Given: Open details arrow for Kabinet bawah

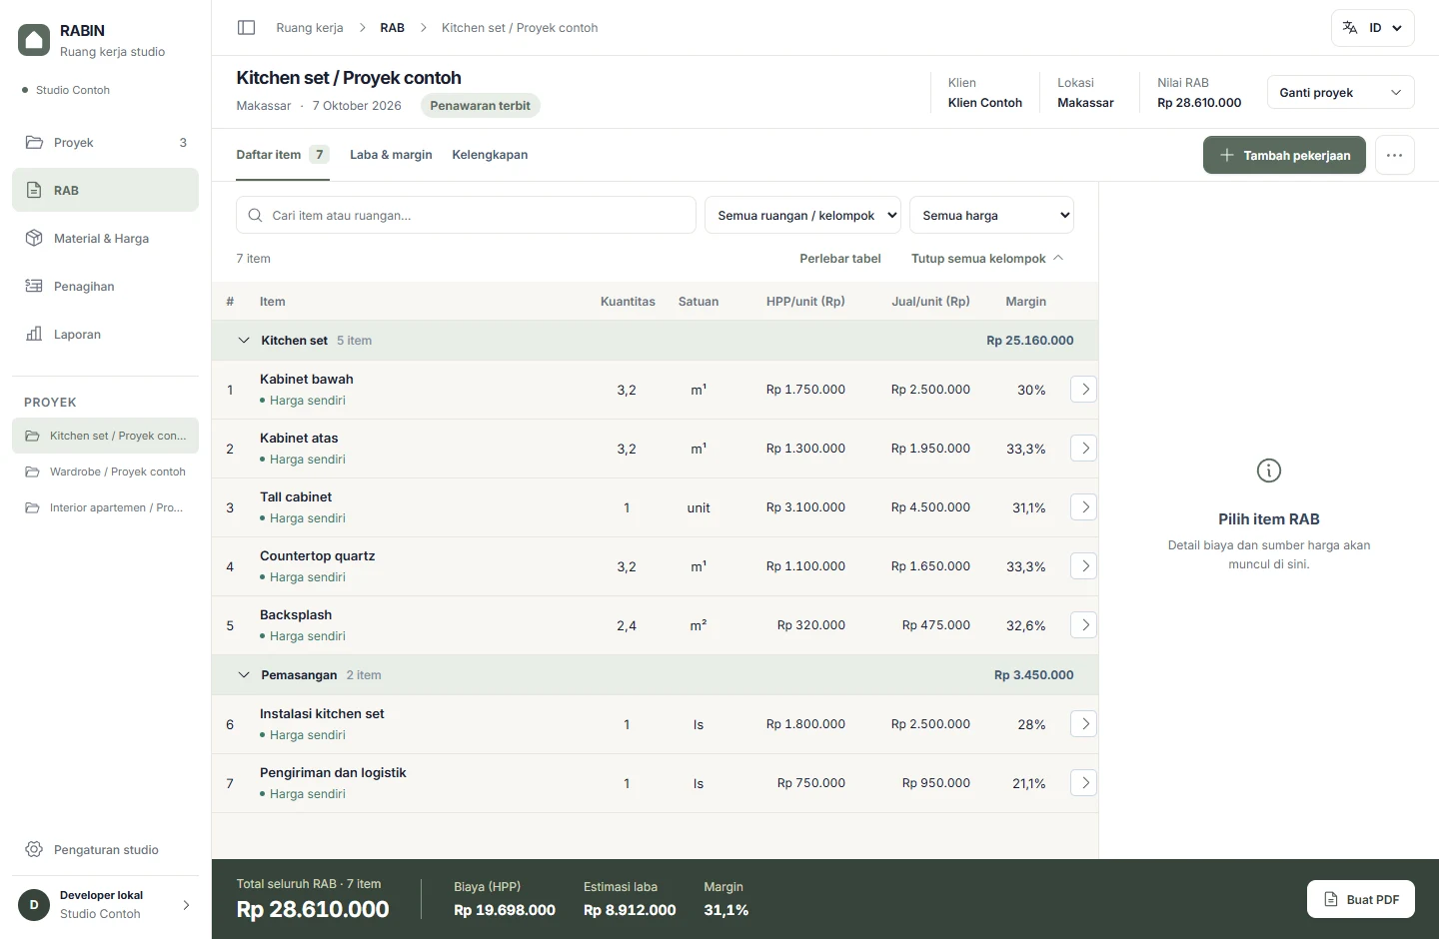Looking at the screenshot, I should pyautogui.click(x=1084, y=390).
